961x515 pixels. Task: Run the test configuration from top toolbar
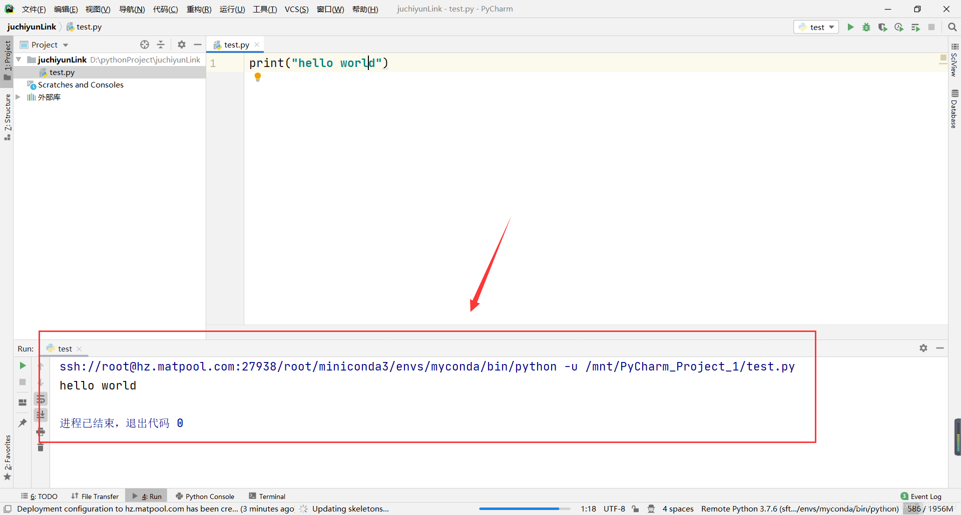pyautogui.click(x=850, y=27)
